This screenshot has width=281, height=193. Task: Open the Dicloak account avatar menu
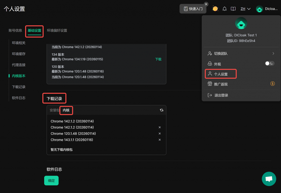pyautogui.click(x=259, y=9)
